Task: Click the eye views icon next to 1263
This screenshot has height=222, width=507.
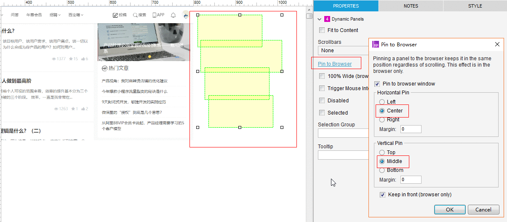Action: pyautogui.click(x=56, y=109)
